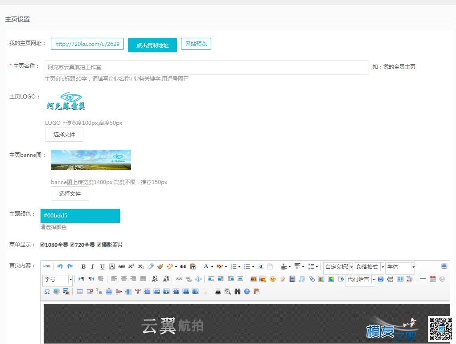Viewport: 456px width, 344px height.
Task: Toggle bold formatting
Action: (x=83, y=266)
